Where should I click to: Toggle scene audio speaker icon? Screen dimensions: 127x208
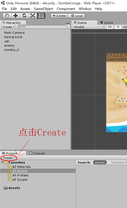point(125,27)
